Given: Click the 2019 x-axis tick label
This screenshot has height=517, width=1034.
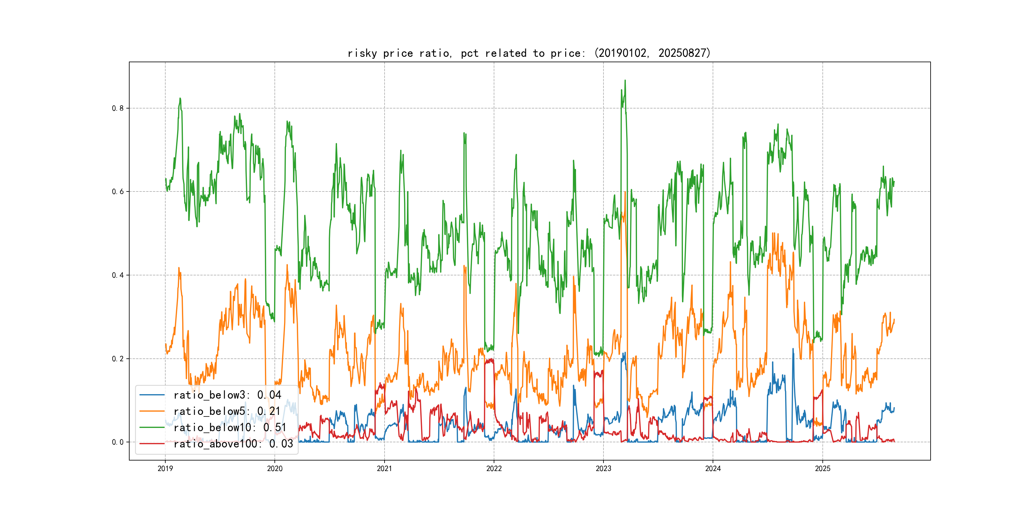Looking at the screenshot, I should pos(165,468).
